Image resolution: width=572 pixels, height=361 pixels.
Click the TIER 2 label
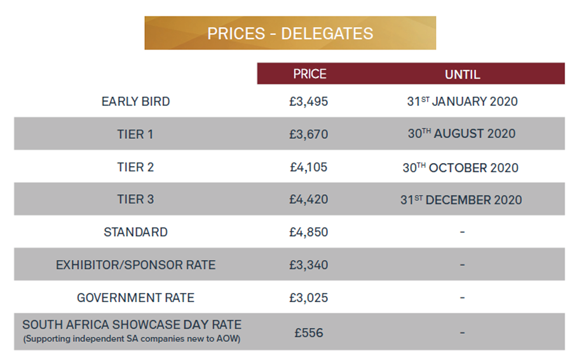coord(135,167)
